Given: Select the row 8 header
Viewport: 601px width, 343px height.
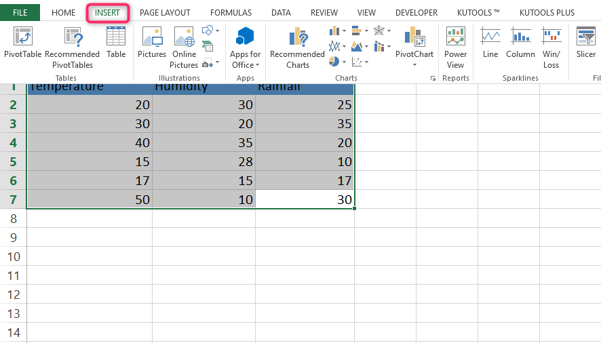Looking at the screenshot, I should pos(14,218).
